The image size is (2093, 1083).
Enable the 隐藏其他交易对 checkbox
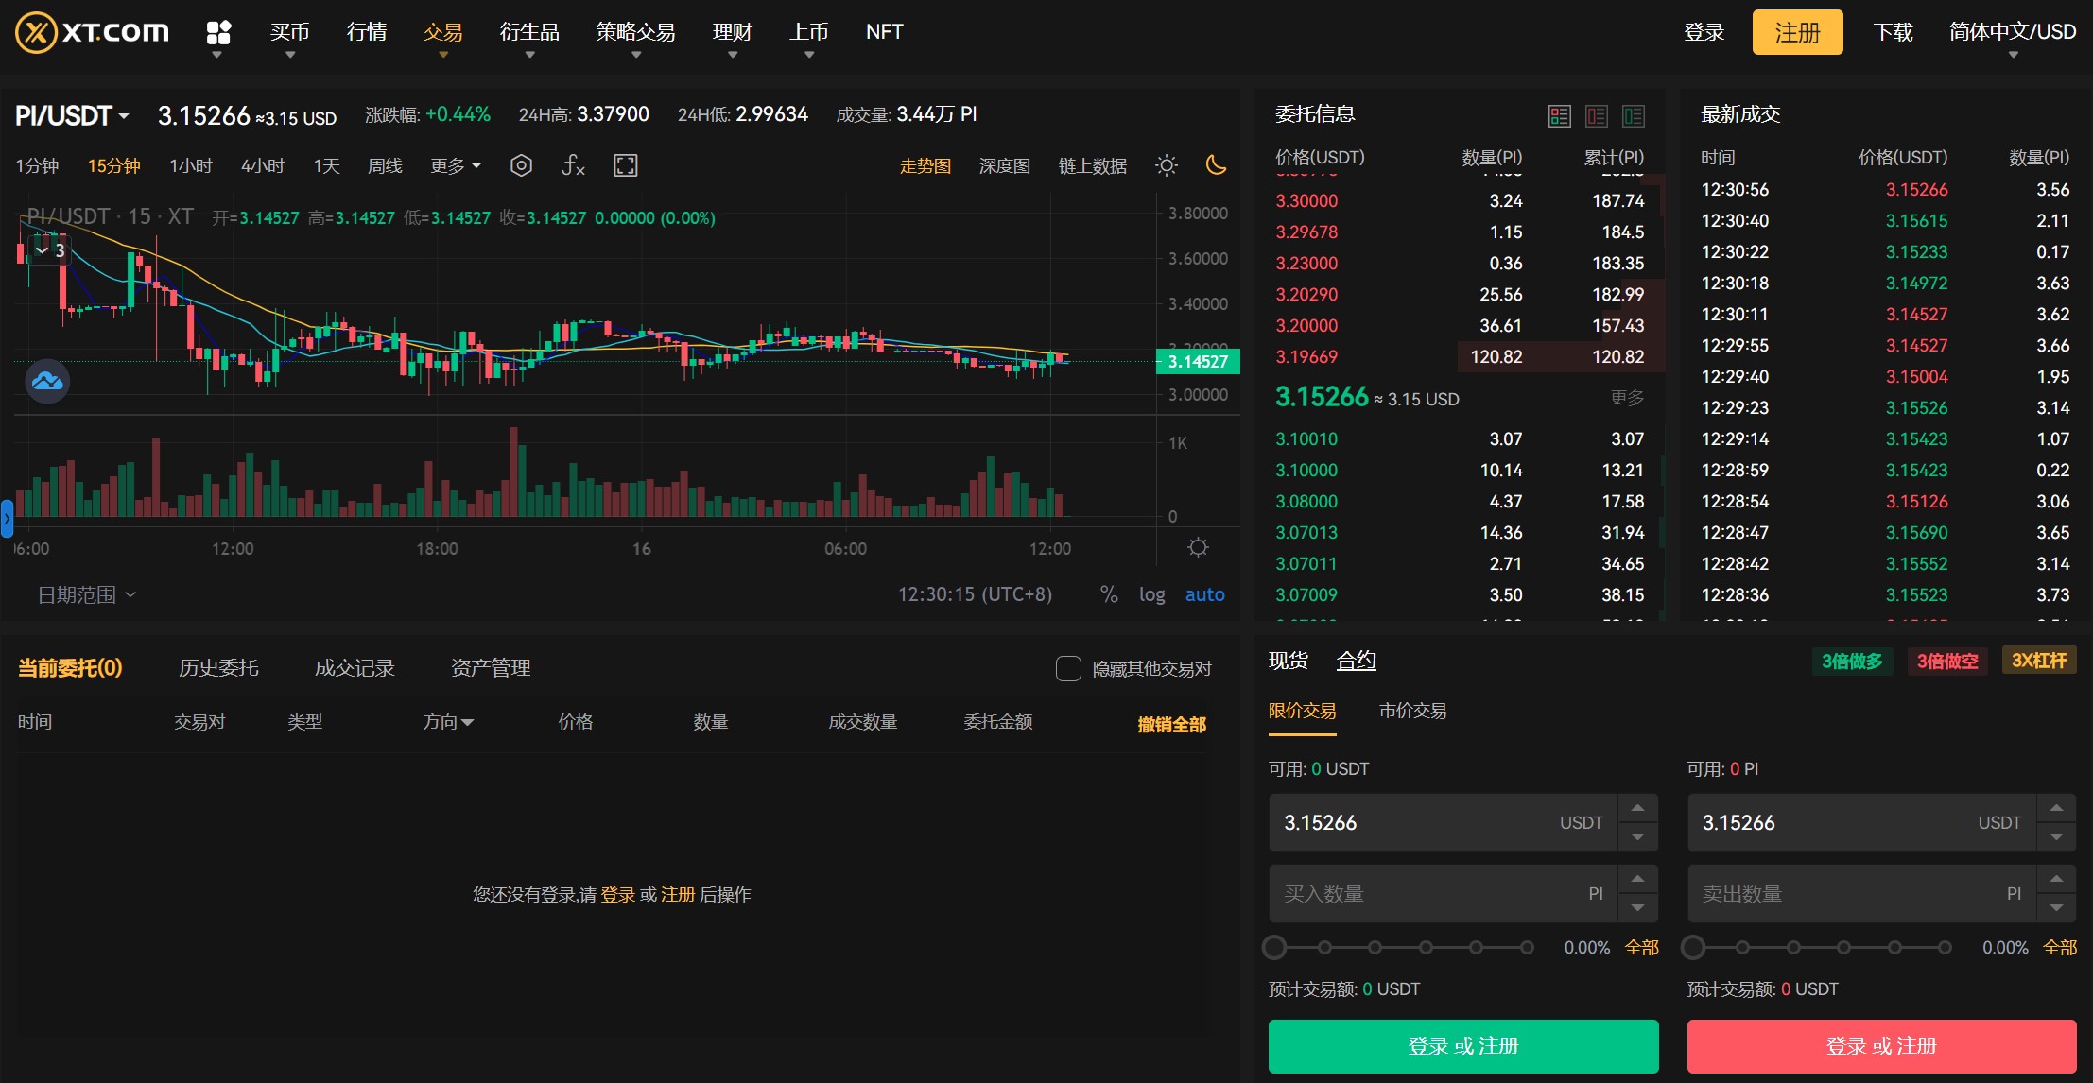click(x=1068, y=668)
